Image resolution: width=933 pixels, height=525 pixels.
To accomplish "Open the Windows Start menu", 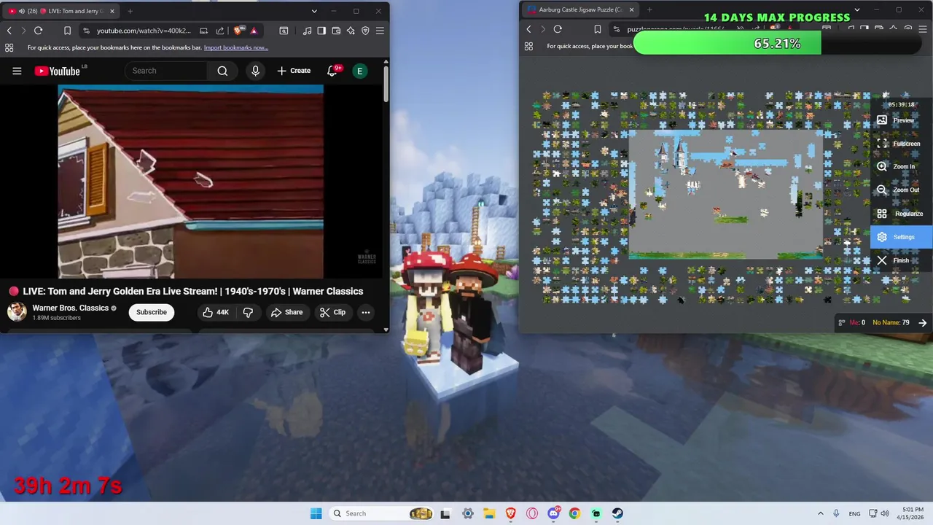I will pyautogui.click(x=316, y=513).
